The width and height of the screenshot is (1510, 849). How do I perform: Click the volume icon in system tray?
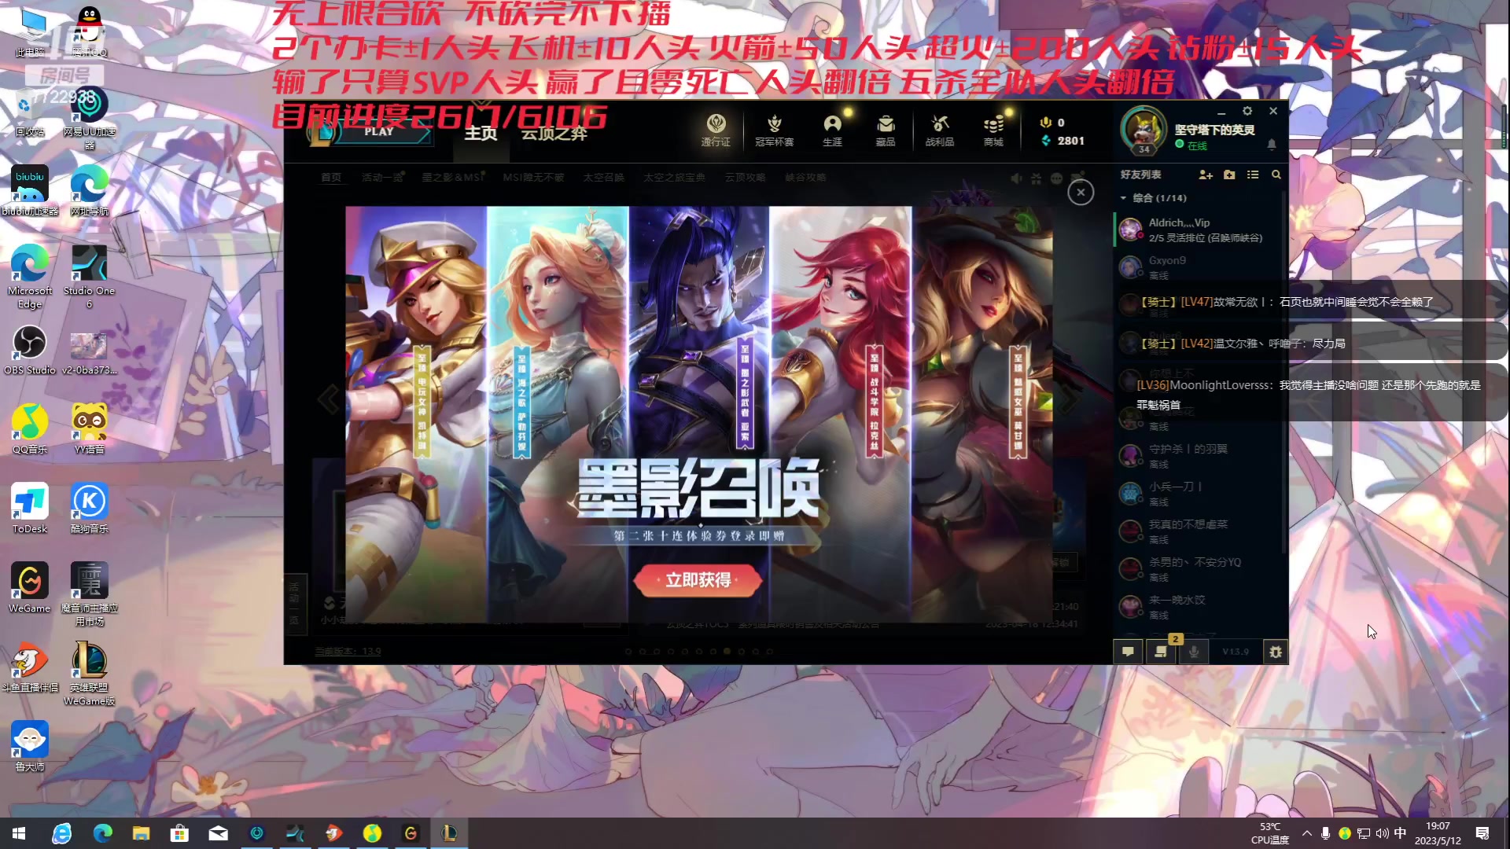pos(1382,833)
